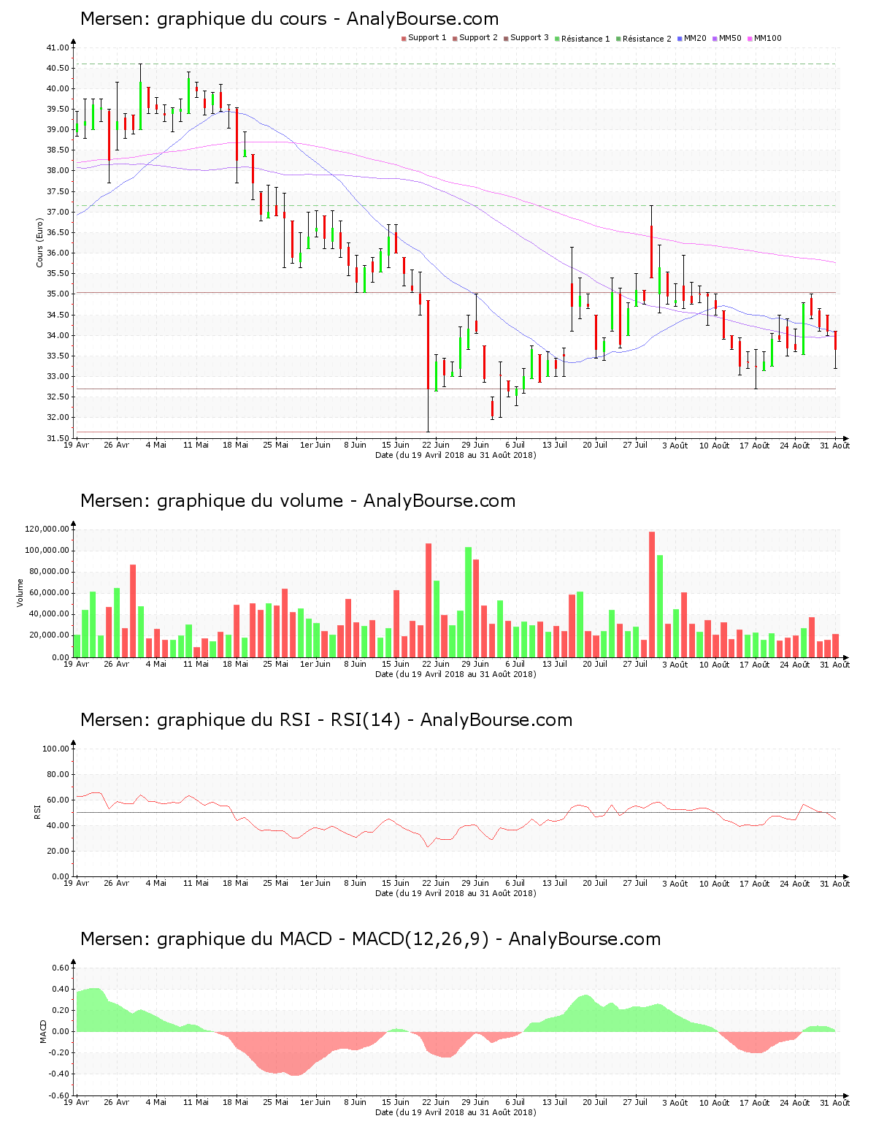Click the -0.60 MACD axis value
The height and width of the screenshot is (1132, 876).
click(x=59, y=1095)
